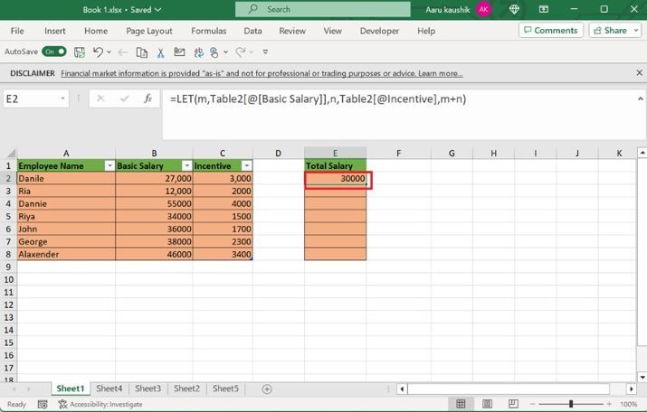Add a new sheet with the plus icon
This screenshot has width=647, height=412.
[266, 389]
